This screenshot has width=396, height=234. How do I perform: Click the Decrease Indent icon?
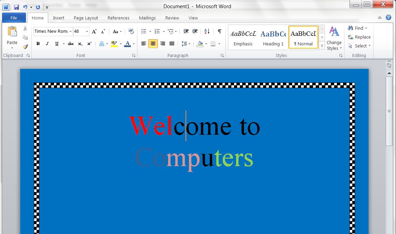pos(186,31)
